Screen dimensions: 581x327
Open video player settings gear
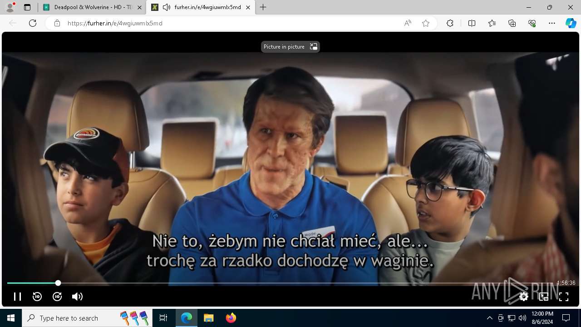click(x=524, y=297)
